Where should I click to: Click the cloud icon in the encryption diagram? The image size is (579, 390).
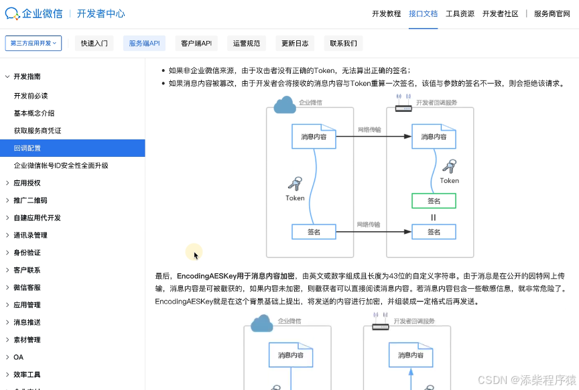262,323
